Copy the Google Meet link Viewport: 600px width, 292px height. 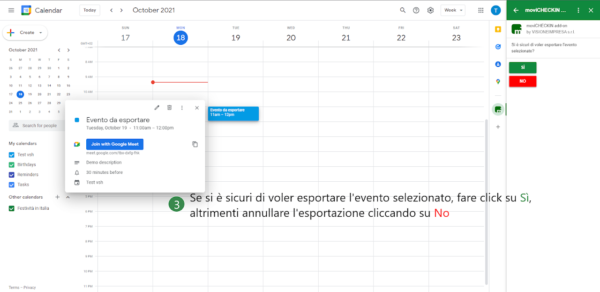tap(195, 144)
